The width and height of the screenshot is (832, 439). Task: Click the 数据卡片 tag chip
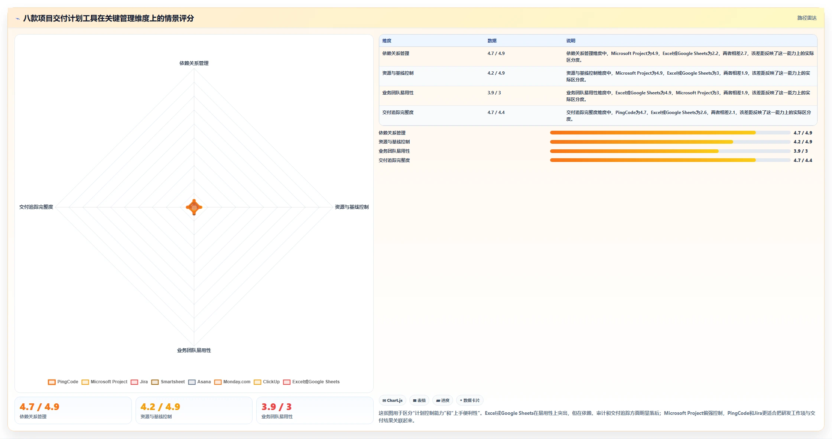(470, 400)
